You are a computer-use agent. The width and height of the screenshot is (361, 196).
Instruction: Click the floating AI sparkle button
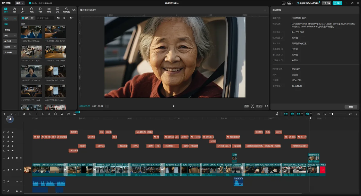pyautogui.click(x=10, y=119)
